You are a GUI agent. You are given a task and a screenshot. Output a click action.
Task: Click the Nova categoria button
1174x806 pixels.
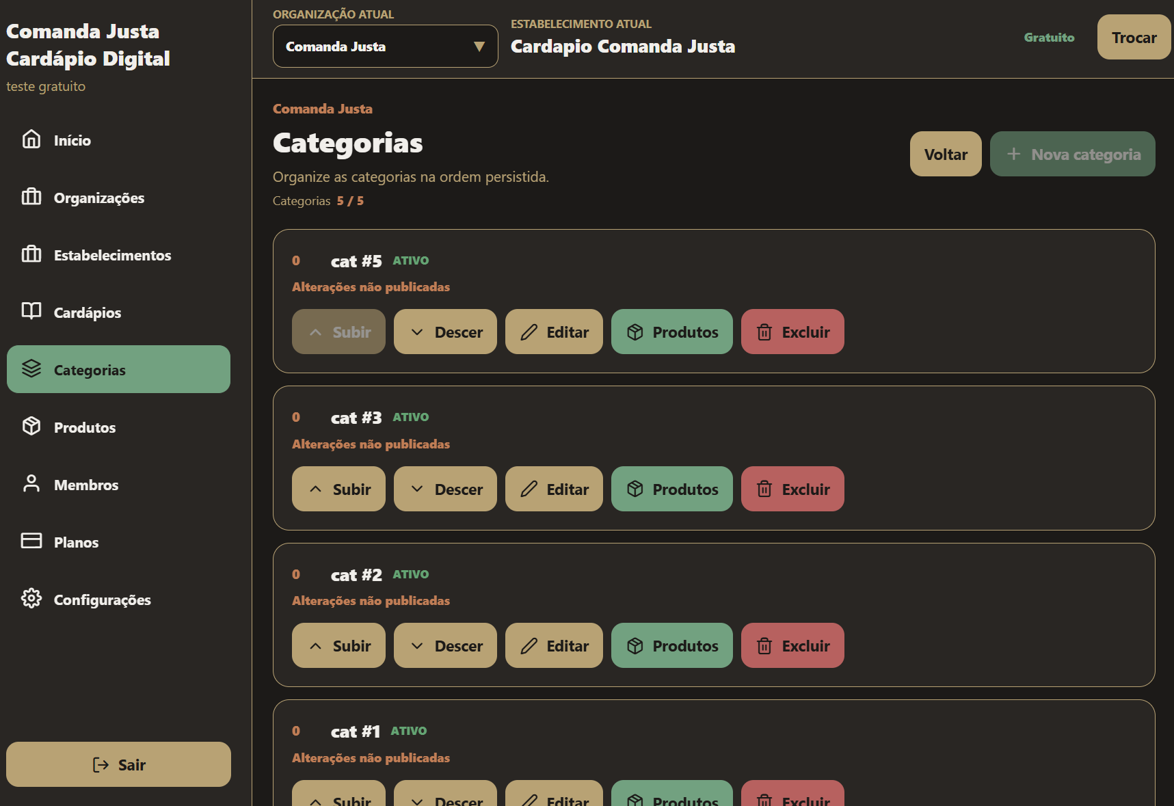pos(1072,154)
